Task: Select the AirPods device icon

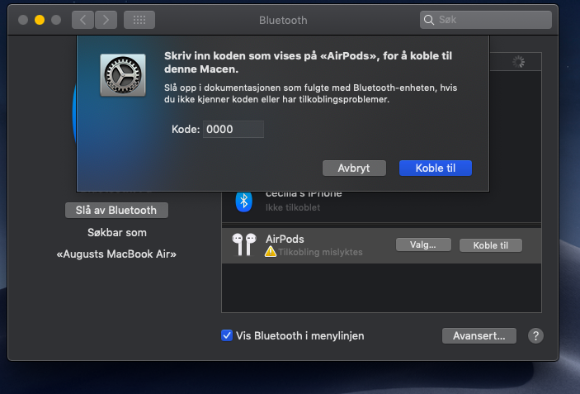Action: click(244, 244)
